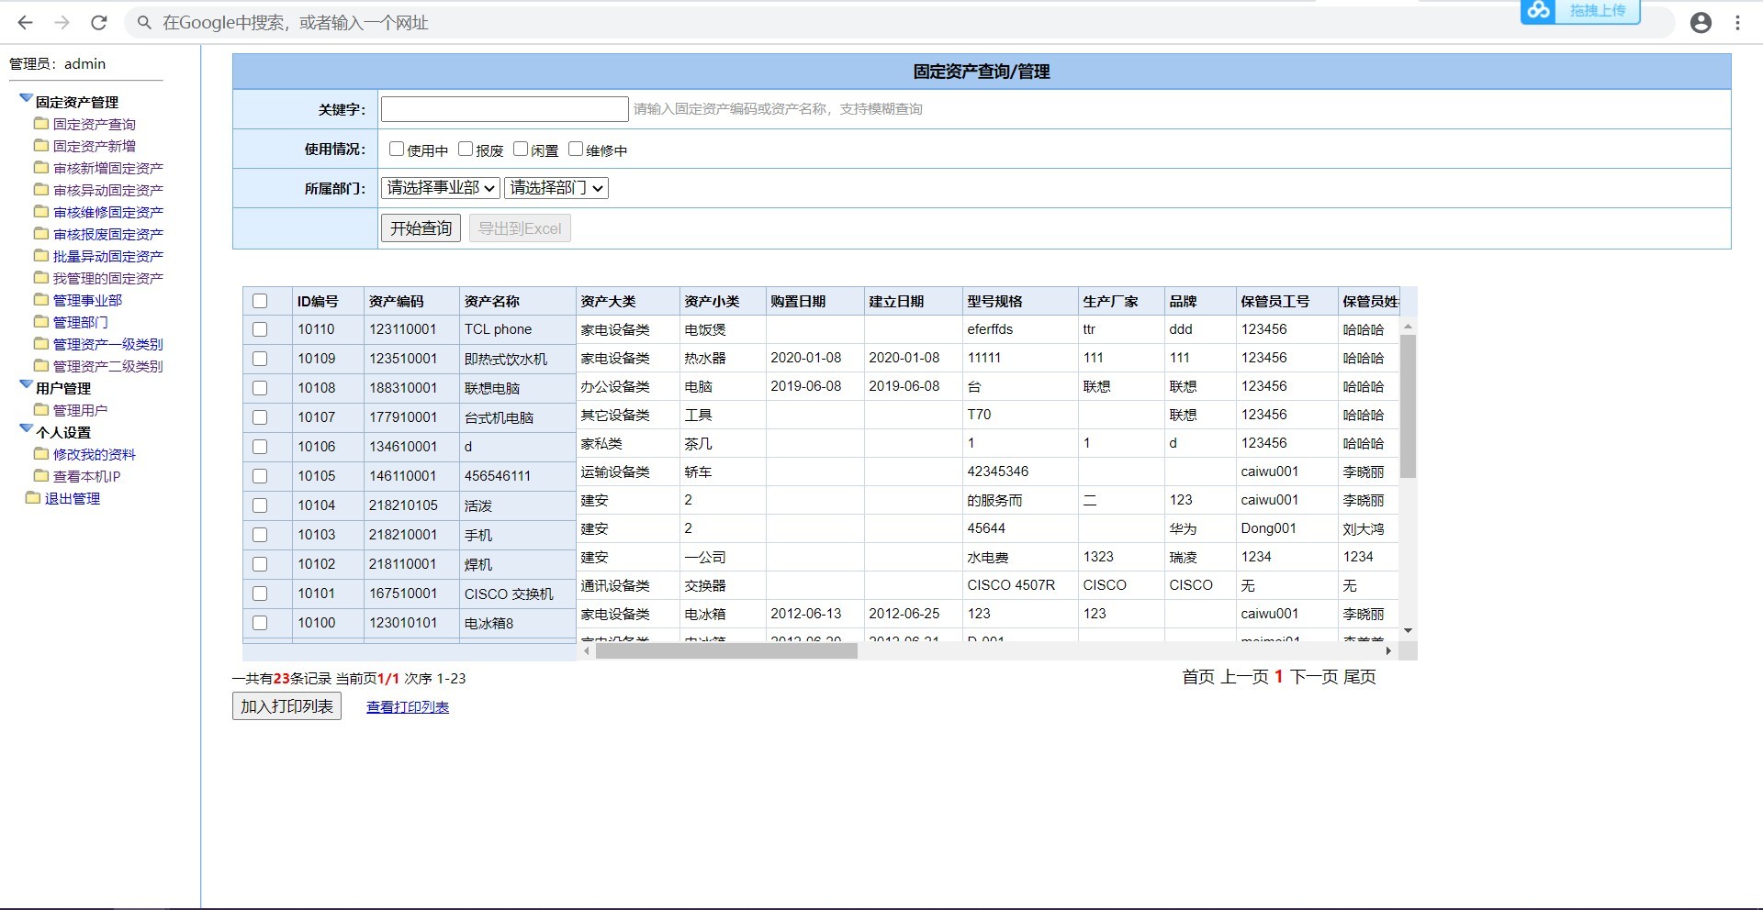The height and width of the screenshot is (910, 1763).
Task: Click folder icon beside 管理部门
Action: (x=41, y=321)
